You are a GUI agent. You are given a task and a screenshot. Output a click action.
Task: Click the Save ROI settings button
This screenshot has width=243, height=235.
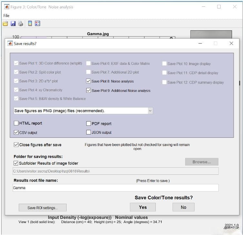click(x=43, y=208)
